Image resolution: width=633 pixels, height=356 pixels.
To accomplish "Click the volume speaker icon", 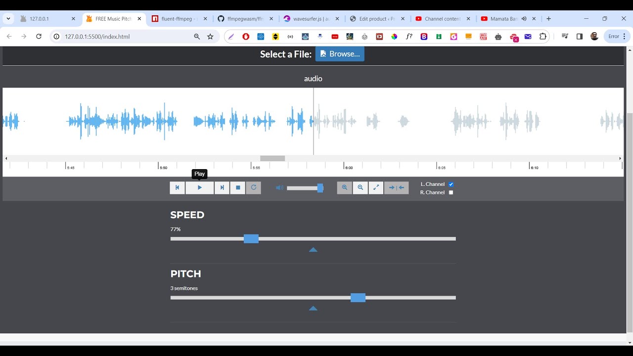I will coord(279,188).
